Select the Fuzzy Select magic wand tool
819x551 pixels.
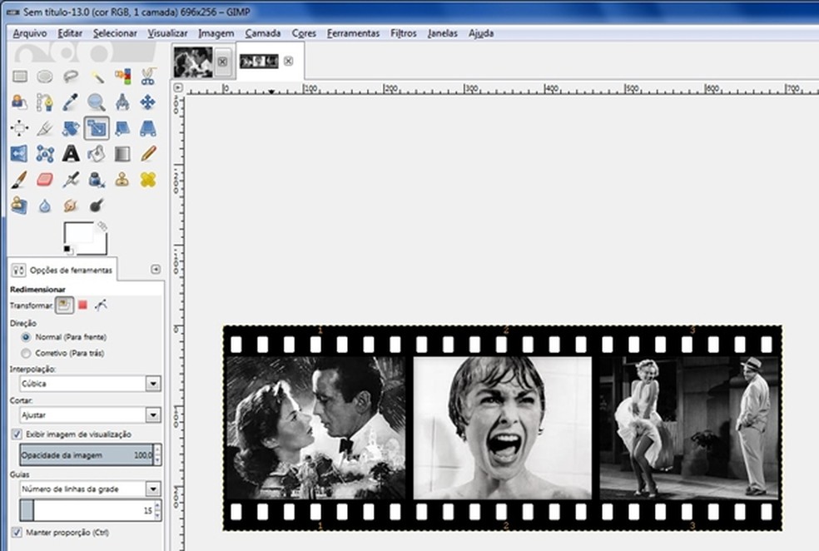click(x=97, y=77)
